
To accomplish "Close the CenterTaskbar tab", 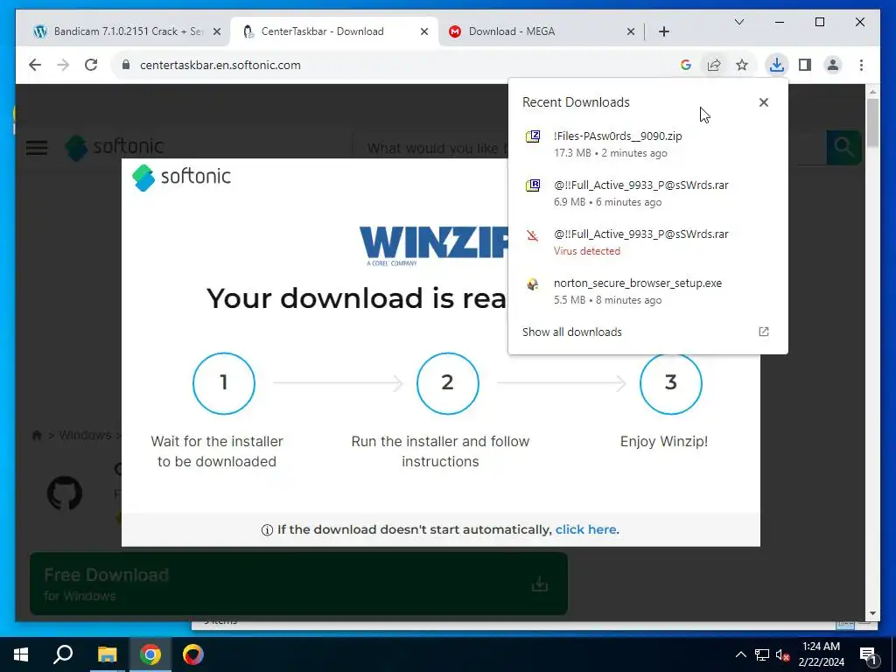I will pos(424,31).
